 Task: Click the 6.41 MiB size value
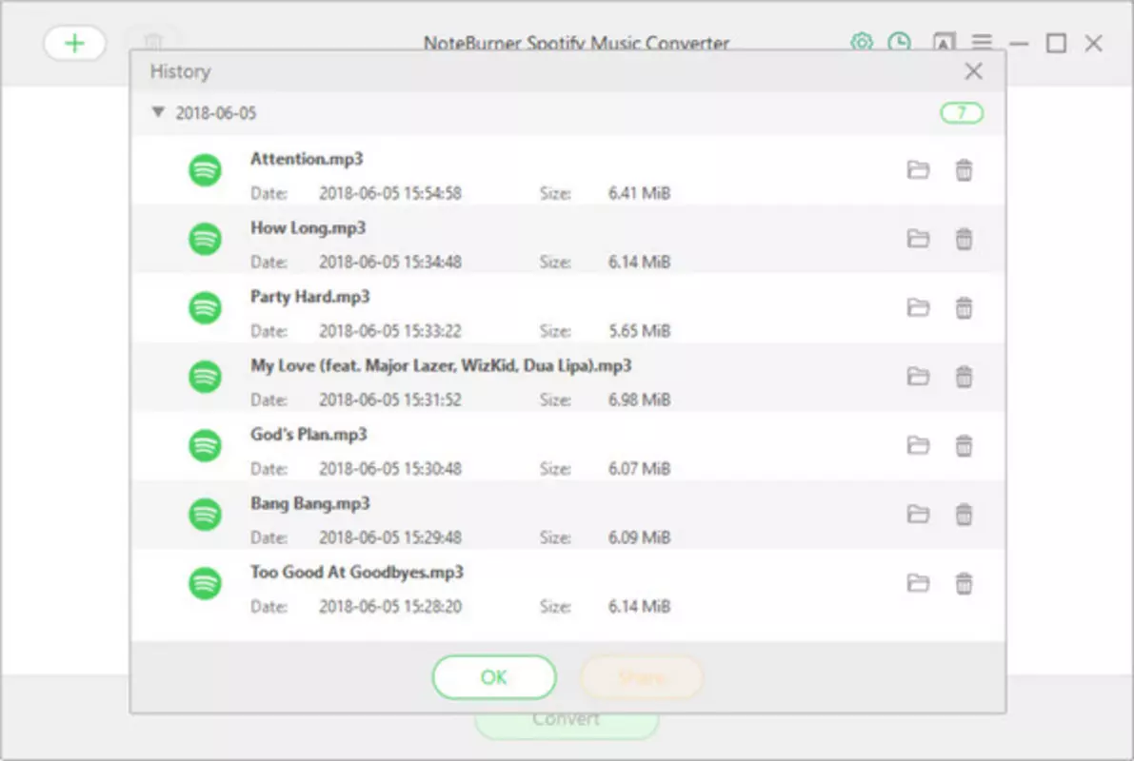(x=639, y=193)
